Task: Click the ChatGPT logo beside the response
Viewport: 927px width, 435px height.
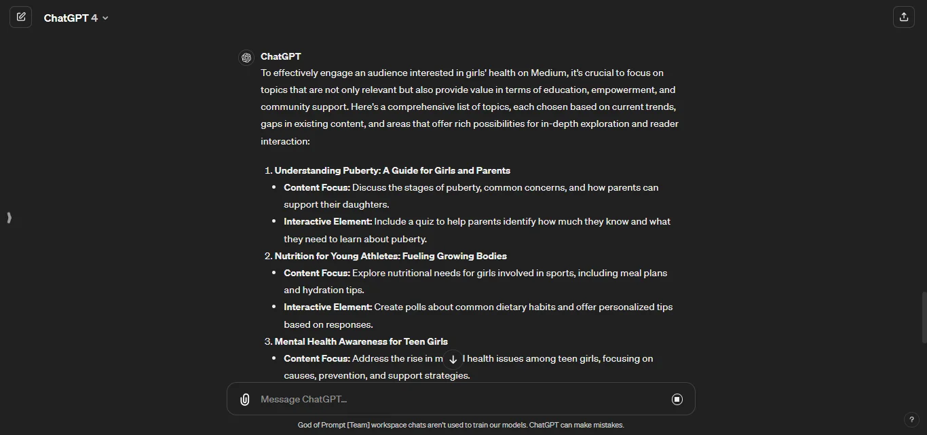Action: coord(246,58)
